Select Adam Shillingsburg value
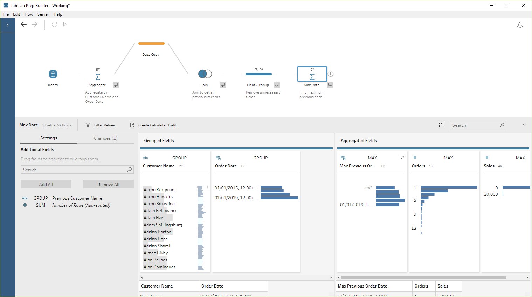532x297 pixels. point(163,225)
